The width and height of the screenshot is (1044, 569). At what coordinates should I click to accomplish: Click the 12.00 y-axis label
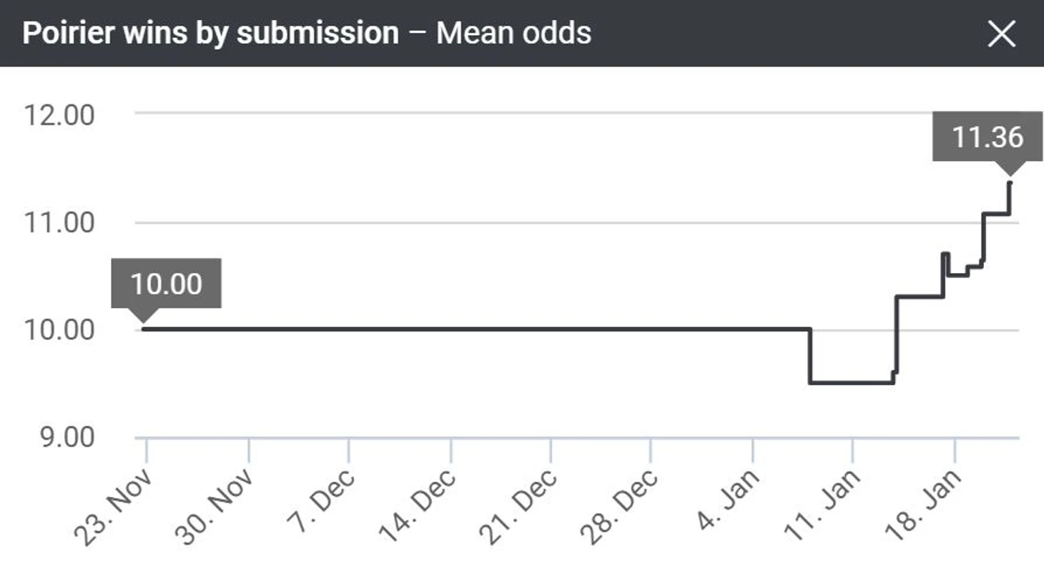(x=59, y=115)
